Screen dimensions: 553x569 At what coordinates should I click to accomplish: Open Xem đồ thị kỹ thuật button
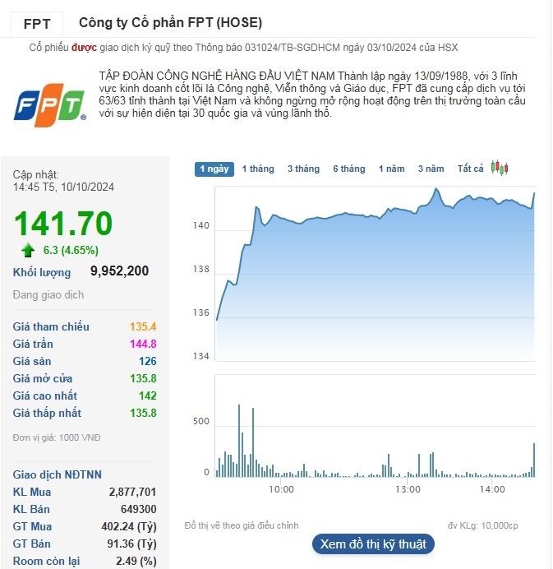point(372,544)
